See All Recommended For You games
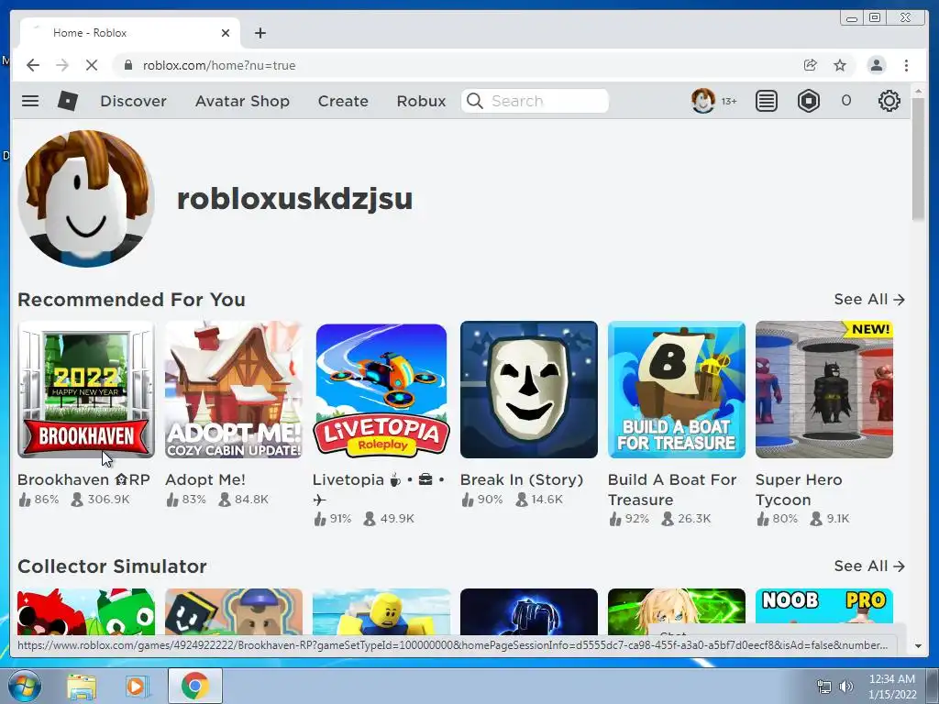Image resolution: width=939 pixels, height=704 pixels. [869, 299]
